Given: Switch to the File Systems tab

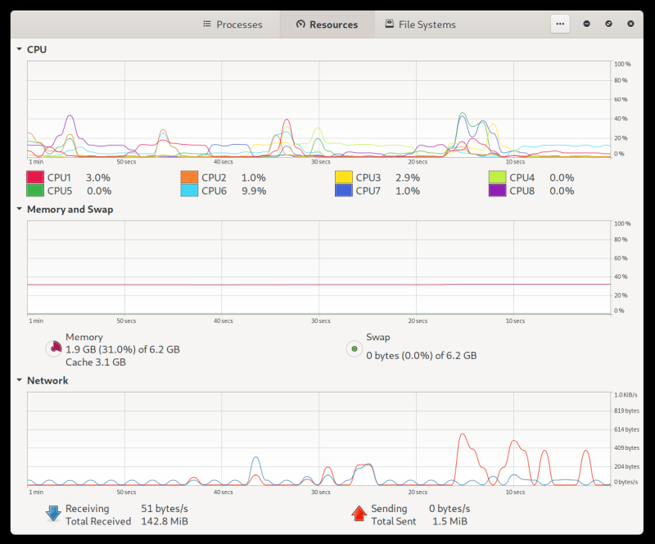Looking at the screenshot, I should coord(420,25).
